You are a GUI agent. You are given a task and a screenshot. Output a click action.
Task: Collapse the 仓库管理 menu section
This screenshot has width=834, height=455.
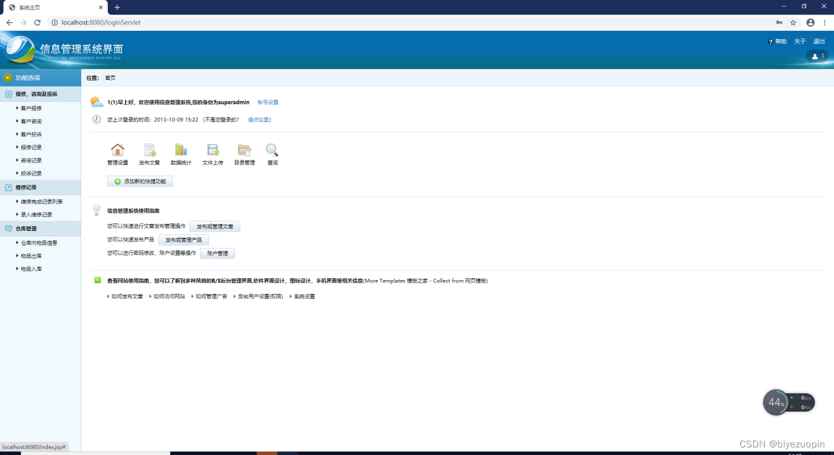click(x=40, y=228)
